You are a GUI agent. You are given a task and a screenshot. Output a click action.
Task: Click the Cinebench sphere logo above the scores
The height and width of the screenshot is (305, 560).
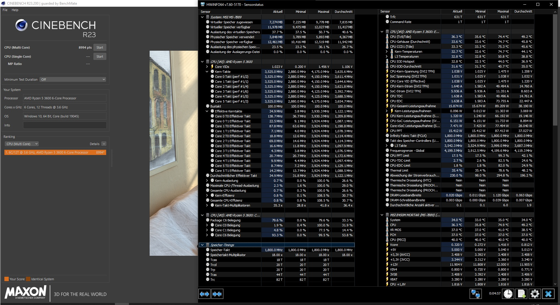pos(22,25)
